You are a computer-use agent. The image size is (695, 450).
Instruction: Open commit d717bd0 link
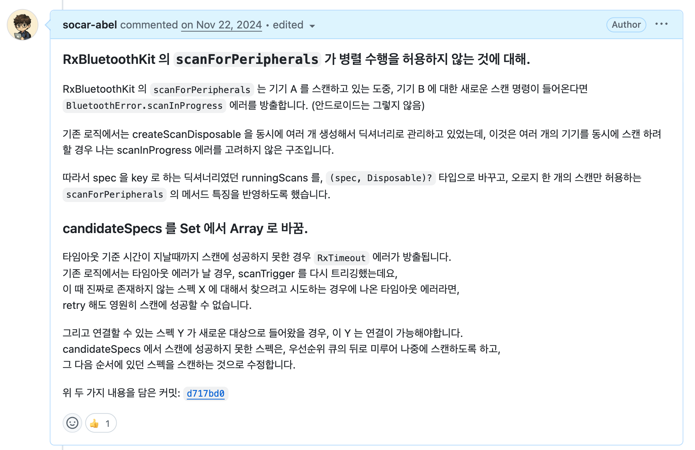click(205, 393)
